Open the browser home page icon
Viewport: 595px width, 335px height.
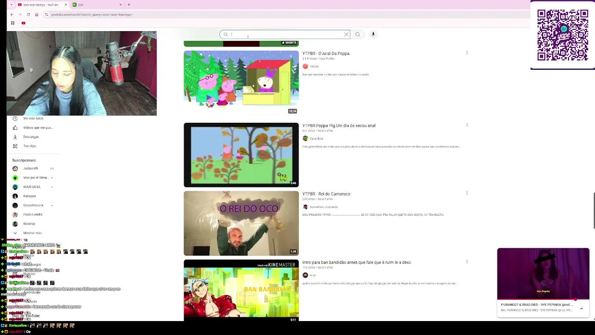[37, 14]
